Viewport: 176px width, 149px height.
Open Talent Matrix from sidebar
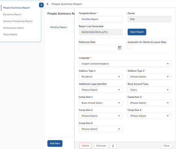coord(10,35)
